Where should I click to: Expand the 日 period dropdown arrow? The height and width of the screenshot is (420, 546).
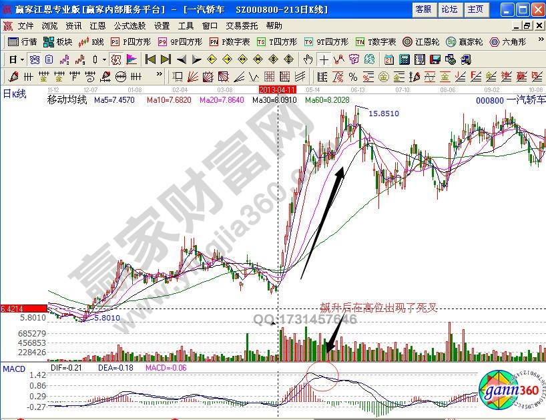tap(22, 59)
